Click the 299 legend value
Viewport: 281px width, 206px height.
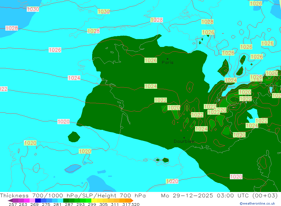click(92, 204)
